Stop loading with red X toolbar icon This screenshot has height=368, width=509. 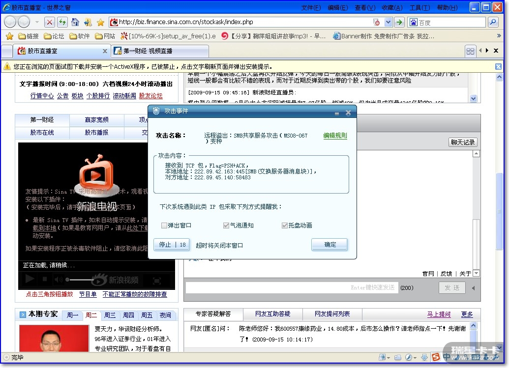point(49,22)
